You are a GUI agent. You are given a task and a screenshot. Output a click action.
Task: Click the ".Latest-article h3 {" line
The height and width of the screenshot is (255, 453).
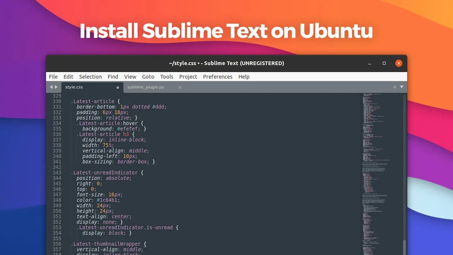click(105, 134)
